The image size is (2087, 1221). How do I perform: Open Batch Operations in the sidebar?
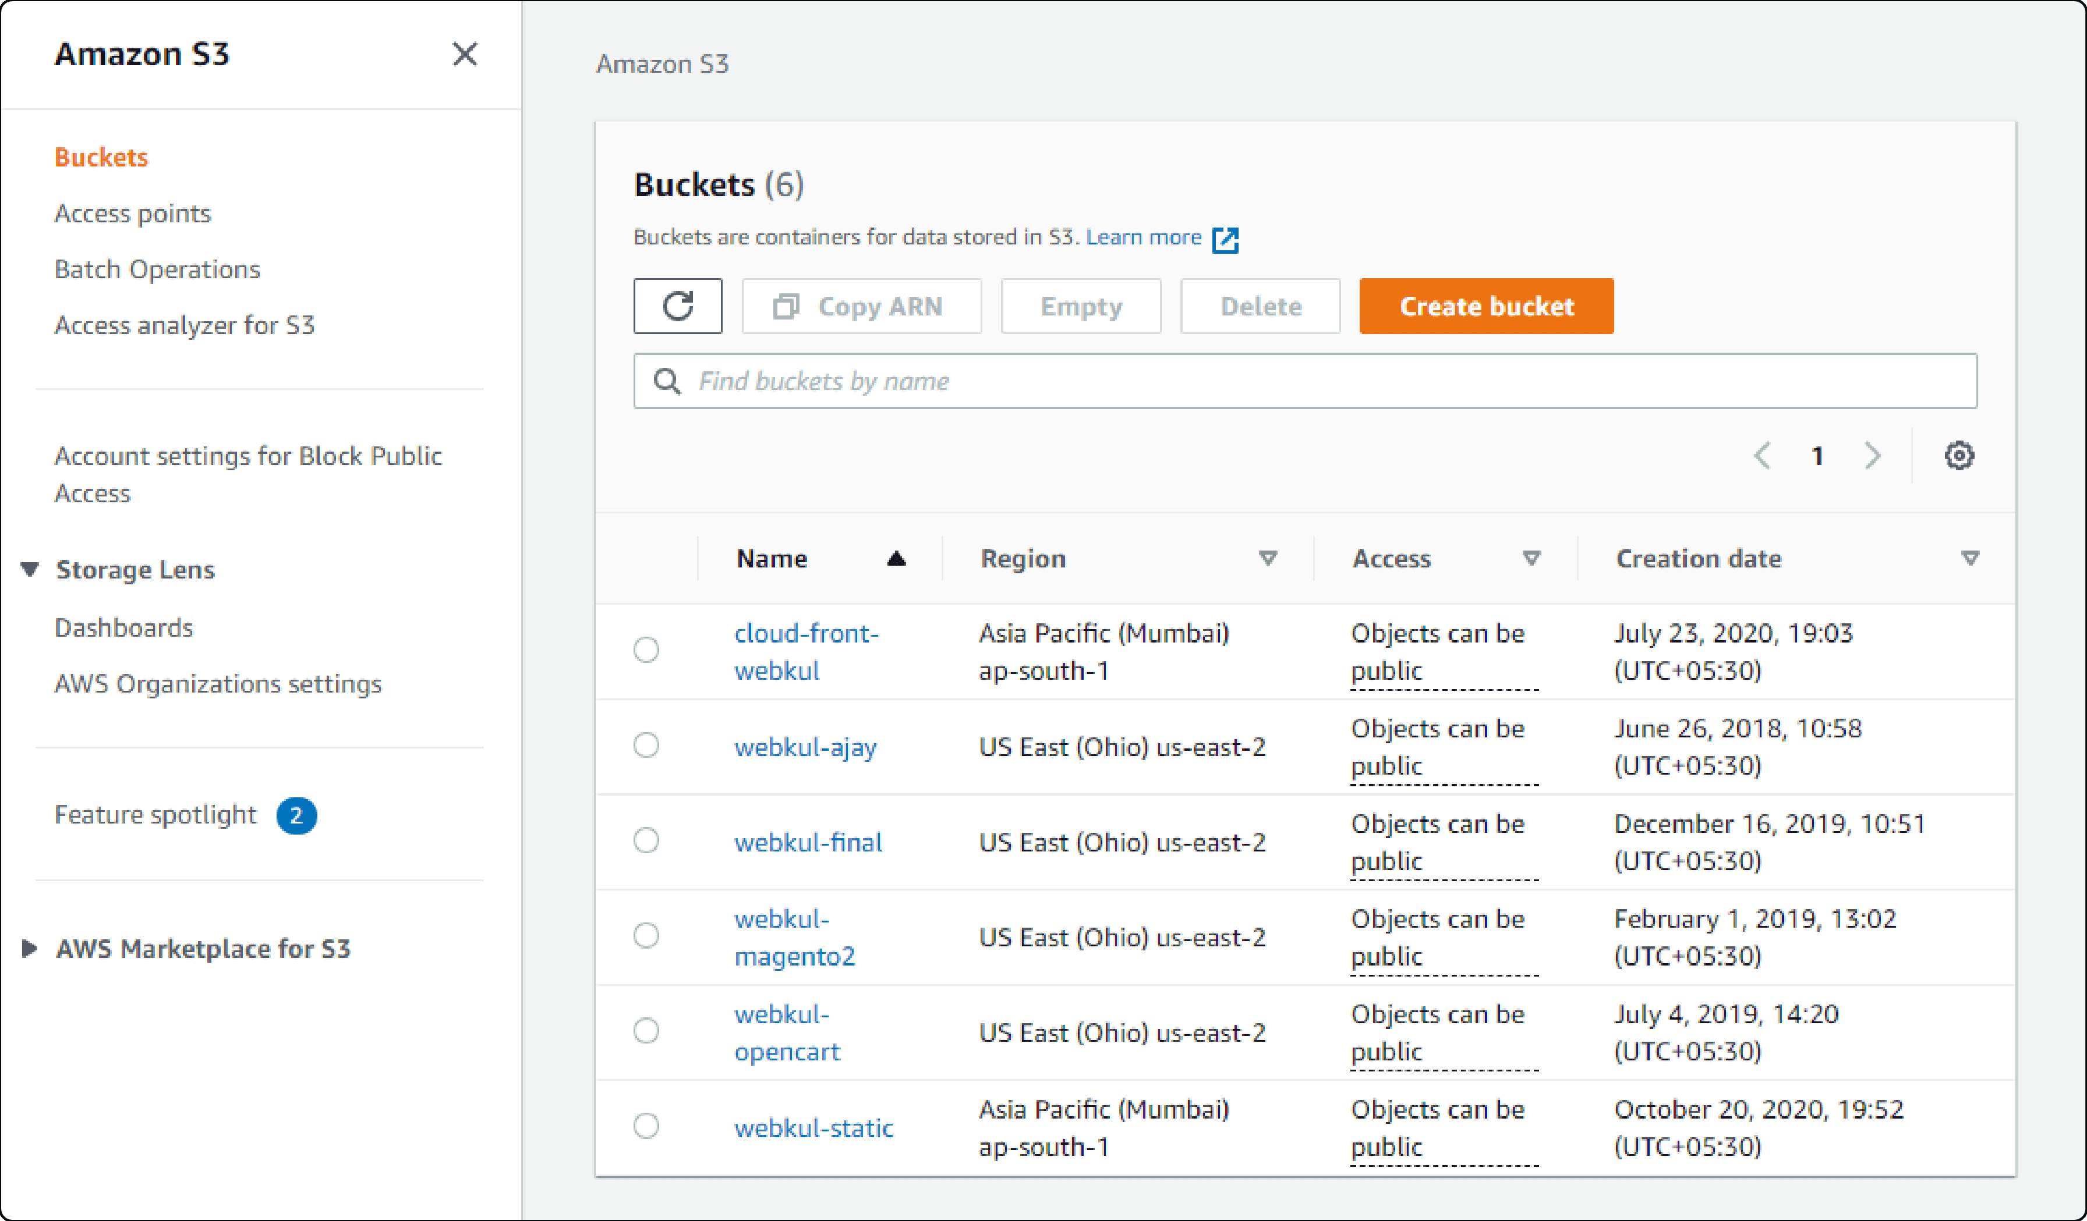tap(157, 269)
